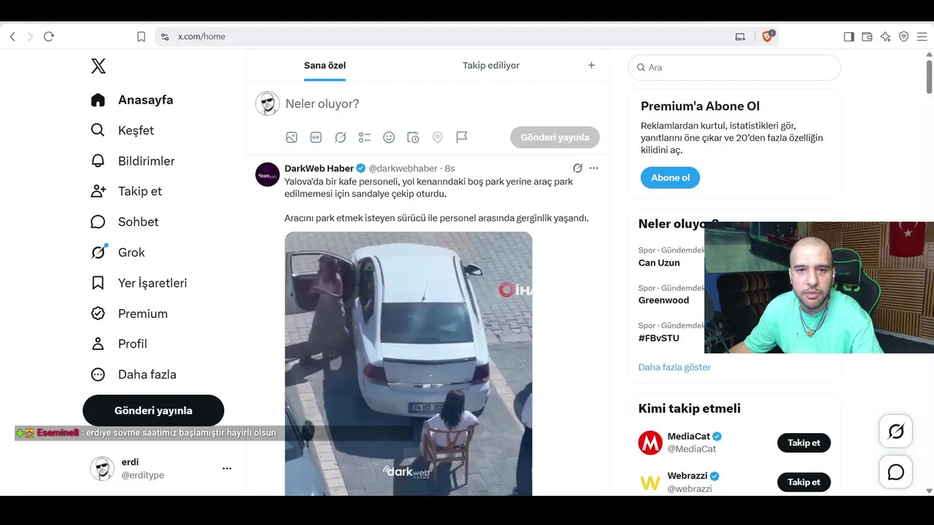This screenshot has height=525, width=934.
Task: Open the floating messages chat button
Action: coord(896,472)
